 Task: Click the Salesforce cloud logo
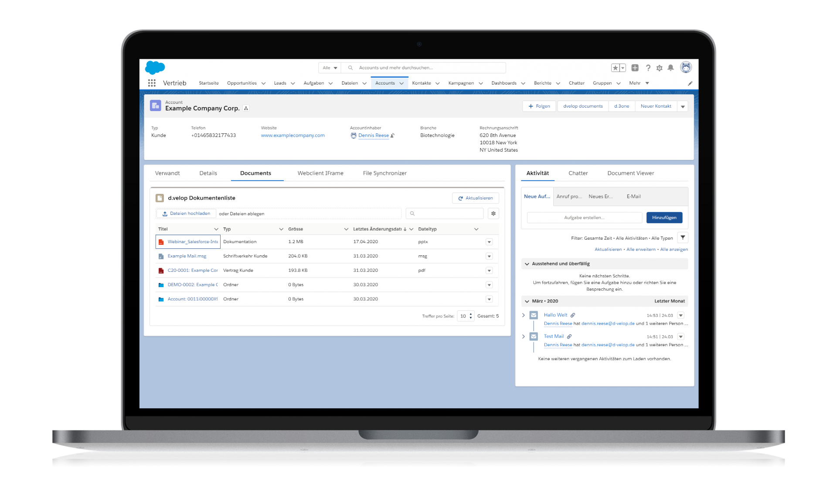point(155,68)
